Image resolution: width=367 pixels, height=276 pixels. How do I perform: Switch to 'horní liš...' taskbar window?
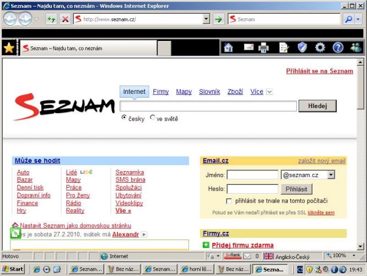click(196, 269)
